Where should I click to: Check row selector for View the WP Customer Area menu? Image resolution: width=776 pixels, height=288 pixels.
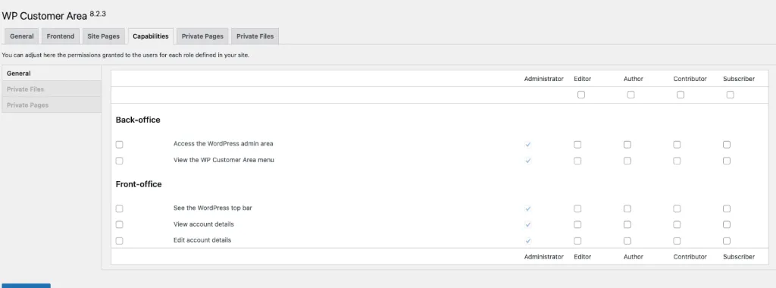click(119, 161)
